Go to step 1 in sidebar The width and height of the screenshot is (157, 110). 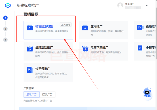(5, 18)
